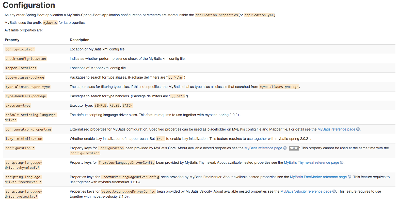Click external-link icon after Velocity reference link

(x=334, y=191)
